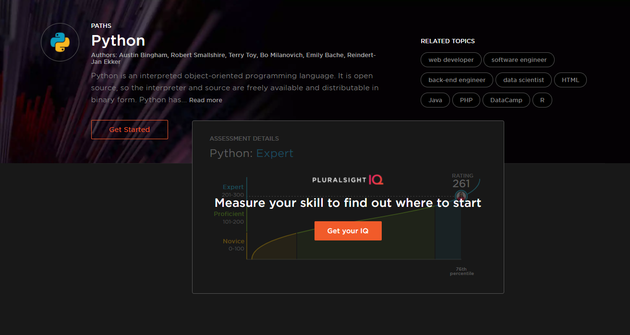Click the RELATED TOPICS heading
The width and height of the screenshot is (630, 335).
coord(448,41)
